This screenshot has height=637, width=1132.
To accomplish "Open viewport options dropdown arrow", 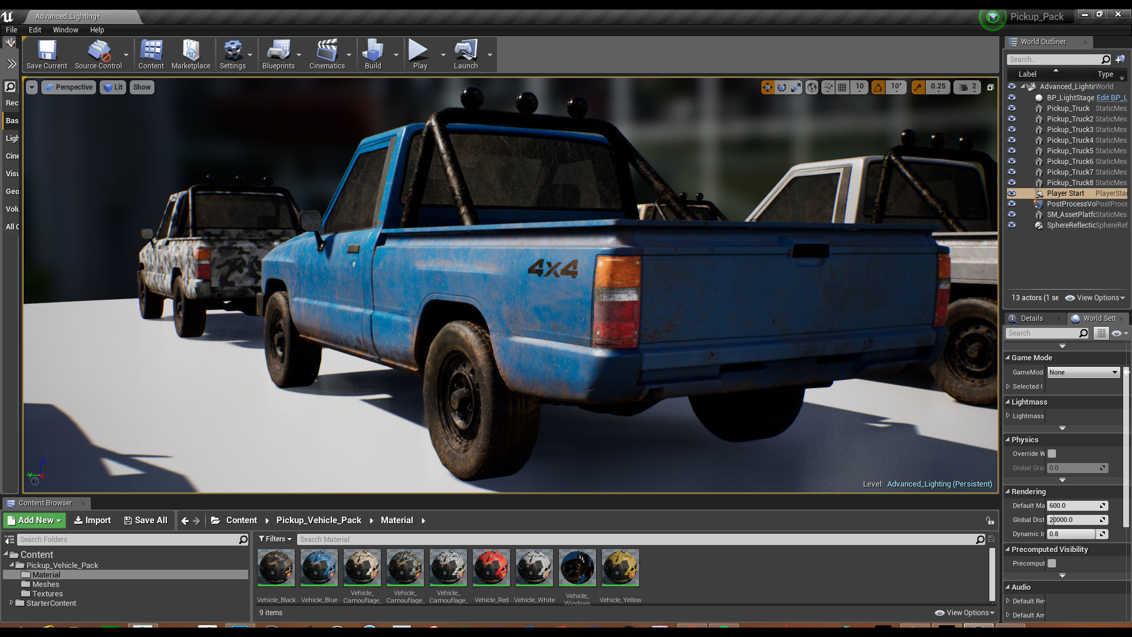I will (32, 87).
